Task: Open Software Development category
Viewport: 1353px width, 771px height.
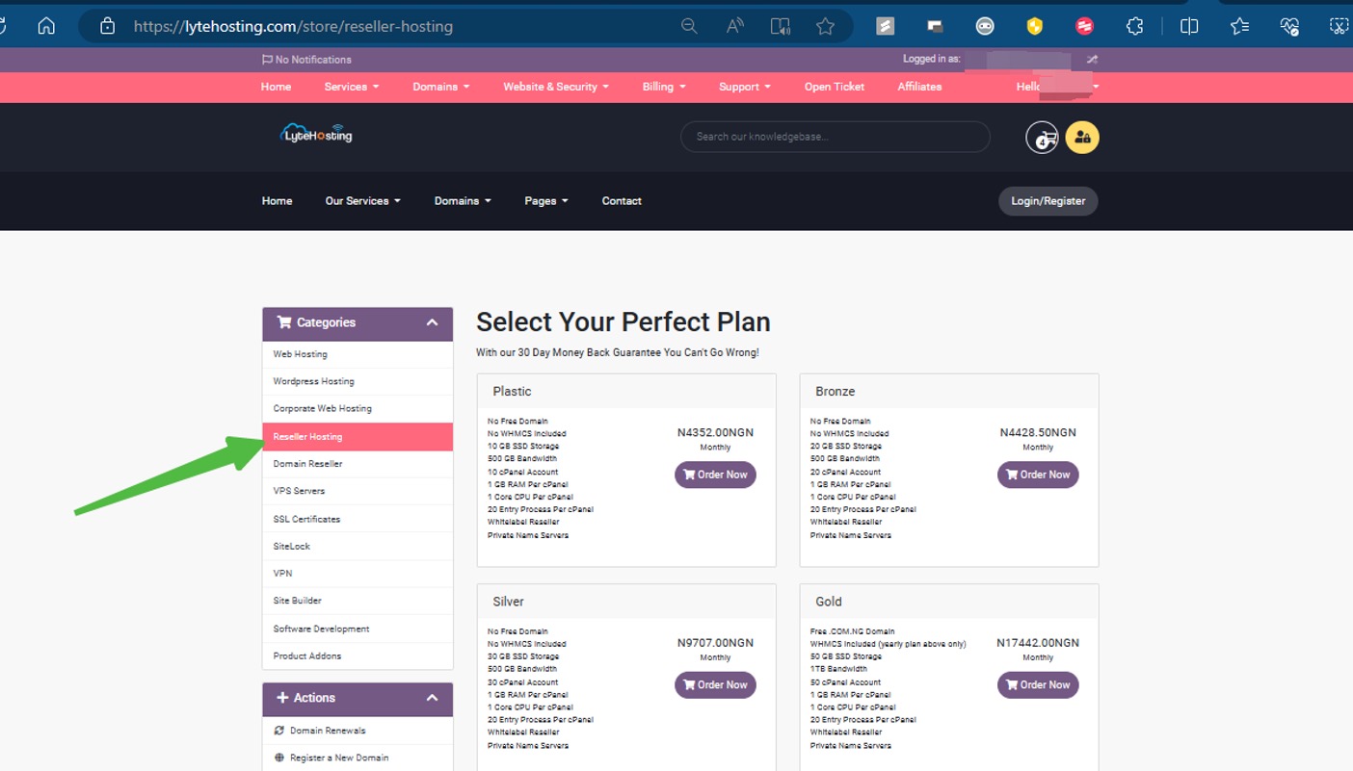Action: tap(358, 629)
